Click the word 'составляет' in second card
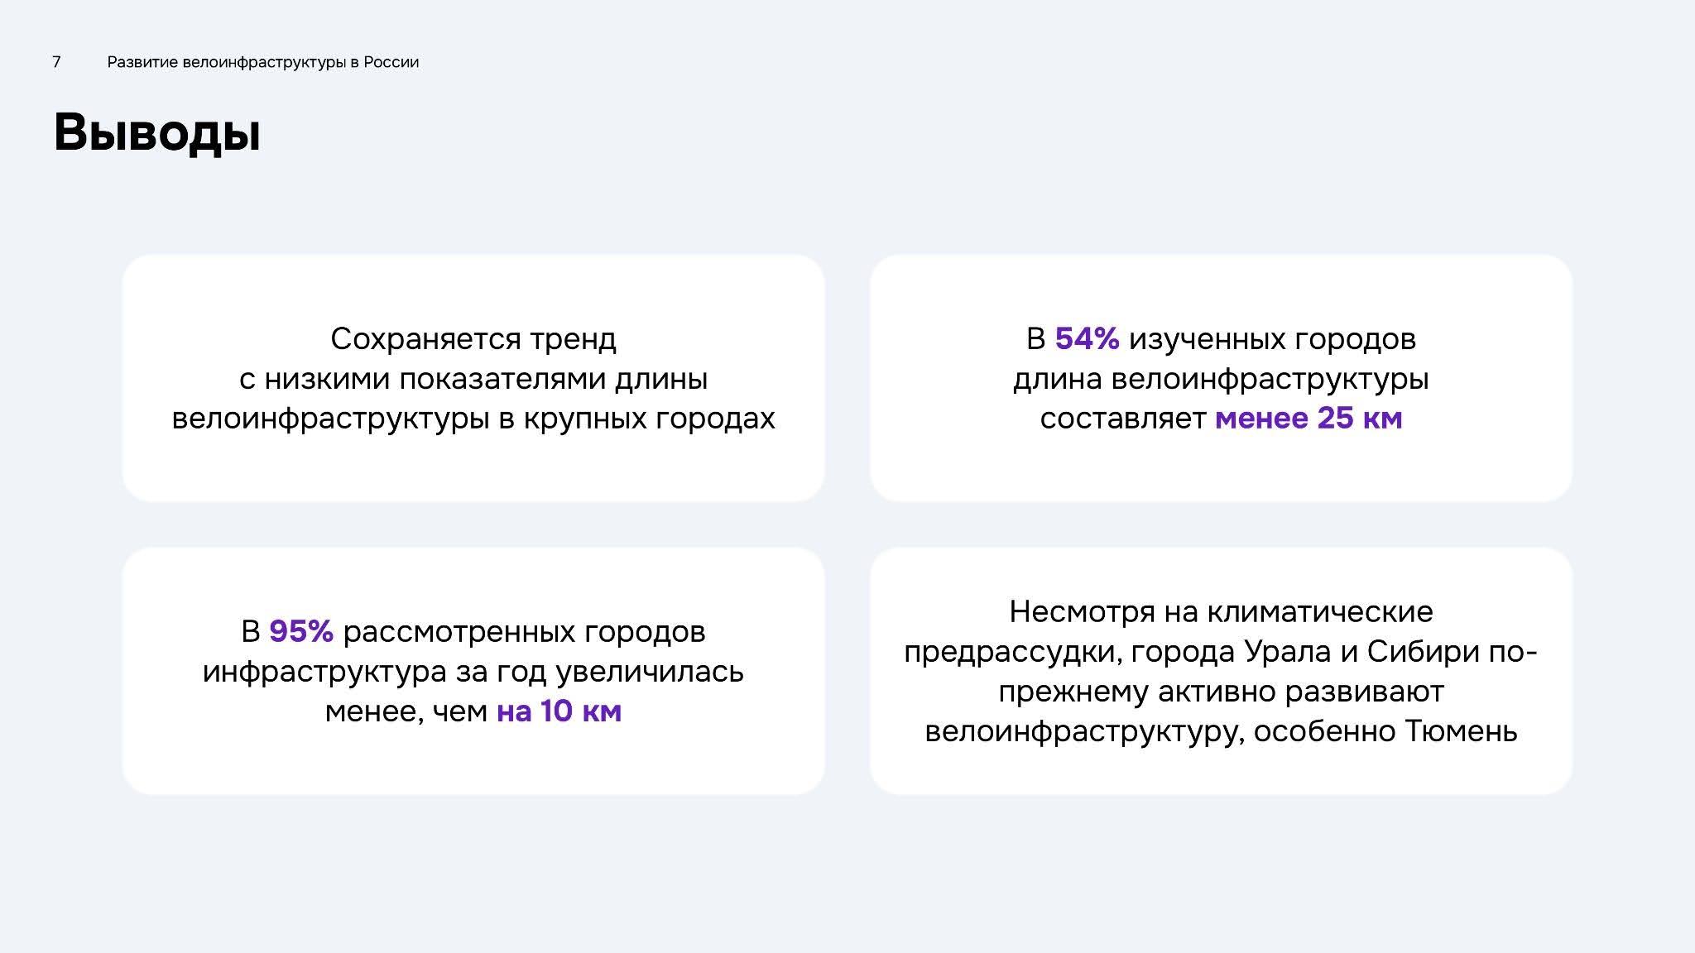 1123,418
